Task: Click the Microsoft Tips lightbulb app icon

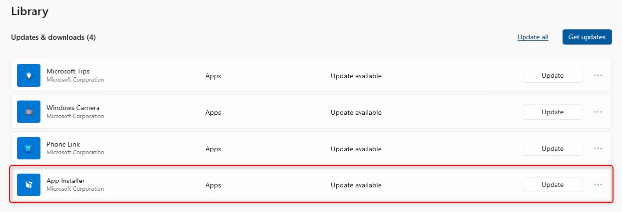Action: click(29, 75)
